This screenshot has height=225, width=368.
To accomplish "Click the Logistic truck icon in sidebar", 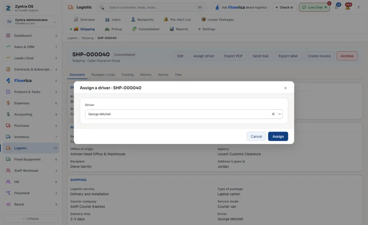I will pos(8,148).
